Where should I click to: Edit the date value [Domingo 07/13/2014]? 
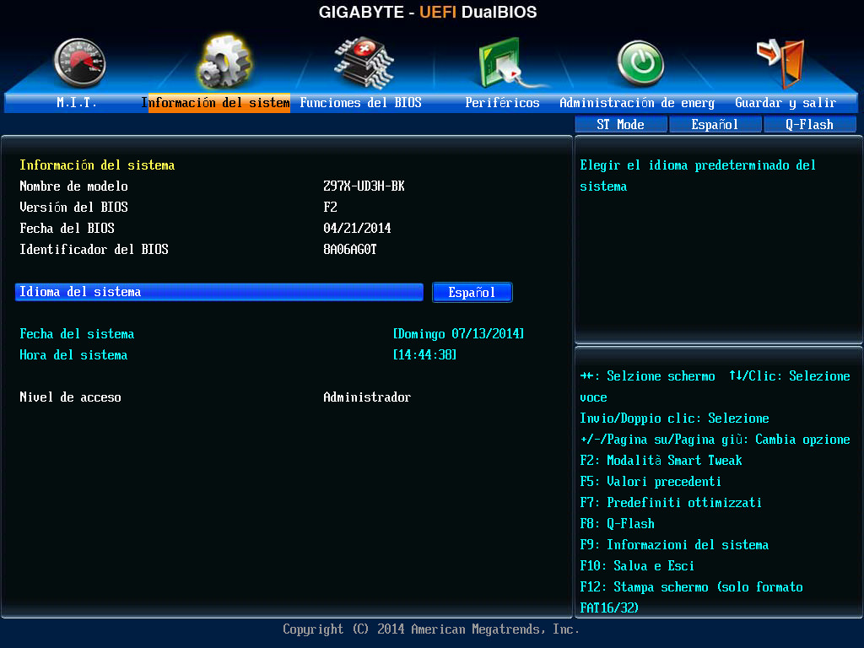coord(458,334)
